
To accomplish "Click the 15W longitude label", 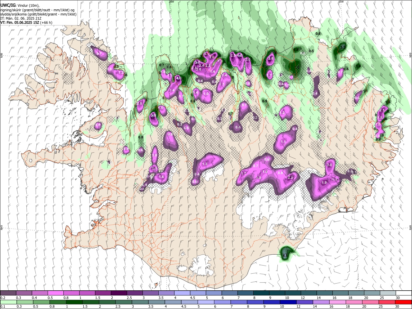I will click(342, 2).
